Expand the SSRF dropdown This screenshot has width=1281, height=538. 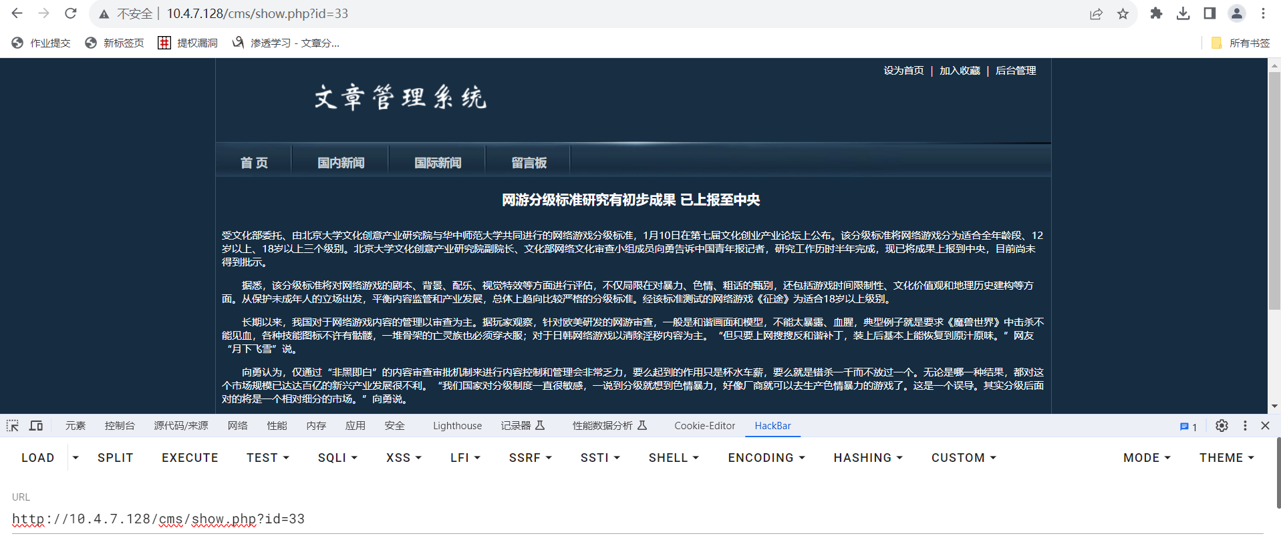[x=530, y=458]
